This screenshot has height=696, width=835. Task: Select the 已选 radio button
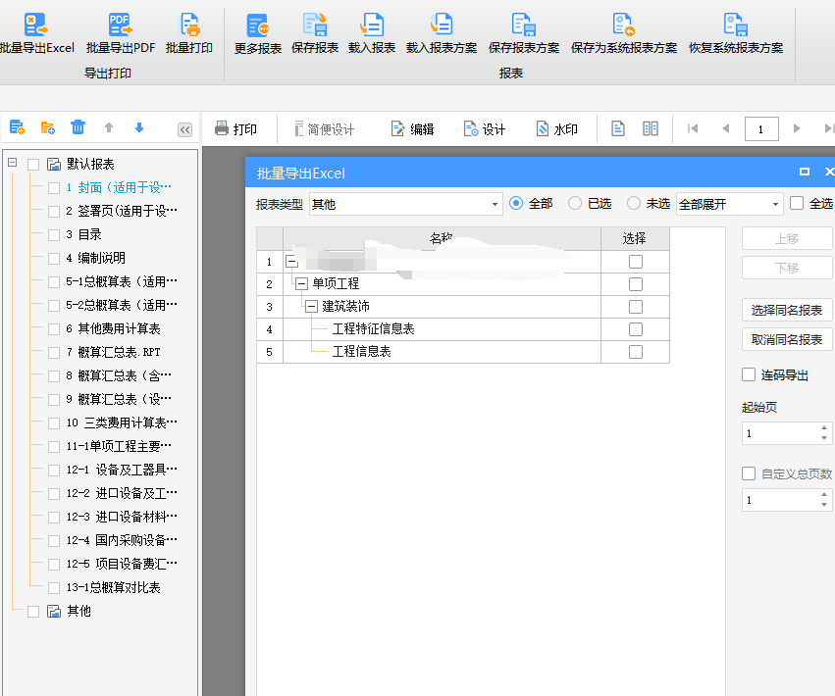(x=575, y=203)
